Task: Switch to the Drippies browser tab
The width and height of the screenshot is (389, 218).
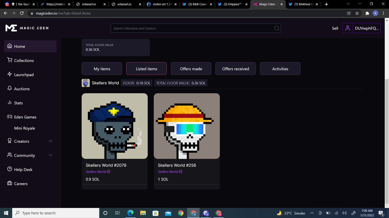Action: point(232,5)
